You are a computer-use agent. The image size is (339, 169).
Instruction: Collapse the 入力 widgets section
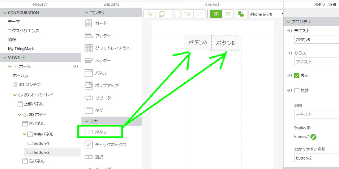point(87,121)
